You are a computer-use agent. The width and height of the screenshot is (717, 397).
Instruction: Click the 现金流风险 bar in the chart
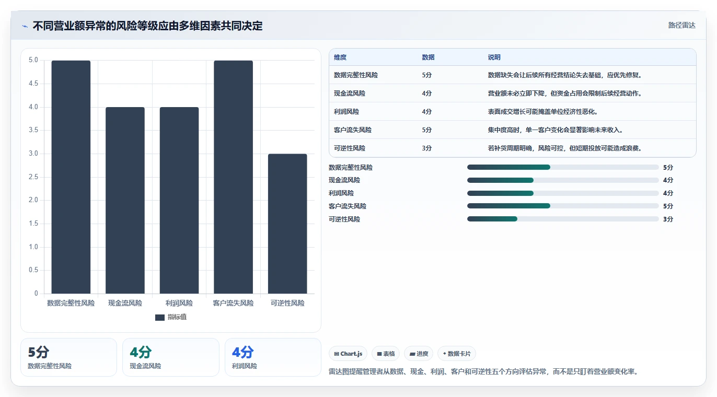125,201
